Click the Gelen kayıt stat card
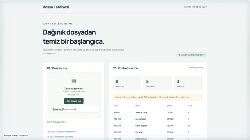 click(x=127, y=83)
